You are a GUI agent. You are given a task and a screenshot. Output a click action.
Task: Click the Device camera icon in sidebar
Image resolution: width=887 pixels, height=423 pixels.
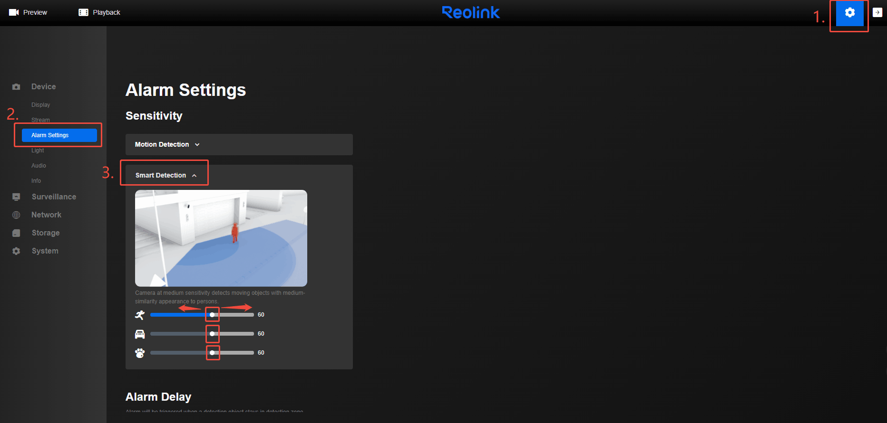tap(16, 87)
